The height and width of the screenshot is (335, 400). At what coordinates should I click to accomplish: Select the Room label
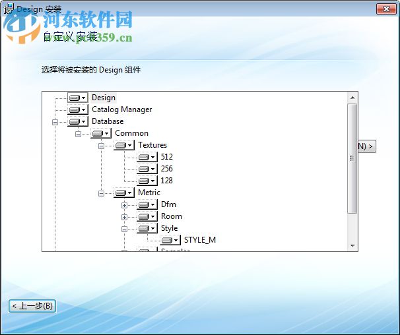(x=172, y=216)
